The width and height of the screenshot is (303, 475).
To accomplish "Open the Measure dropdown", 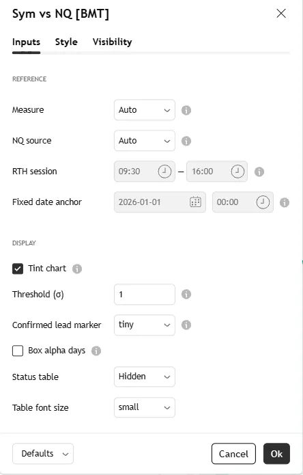I will point(145,110).
